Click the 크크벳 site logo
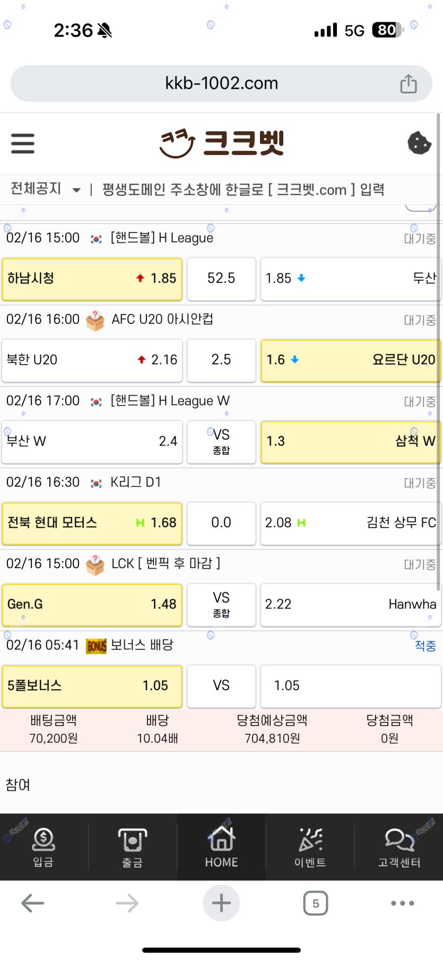443x961 pixels. (222, 143)
